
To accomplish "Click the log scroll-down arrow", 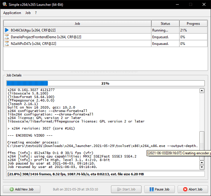I will click(x=202, y=167).
